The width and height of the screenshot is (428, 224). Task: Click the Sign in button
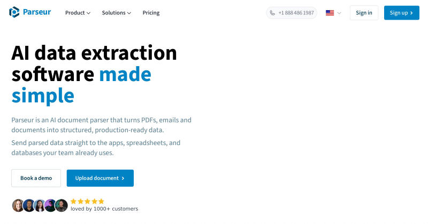coord(364,13)
